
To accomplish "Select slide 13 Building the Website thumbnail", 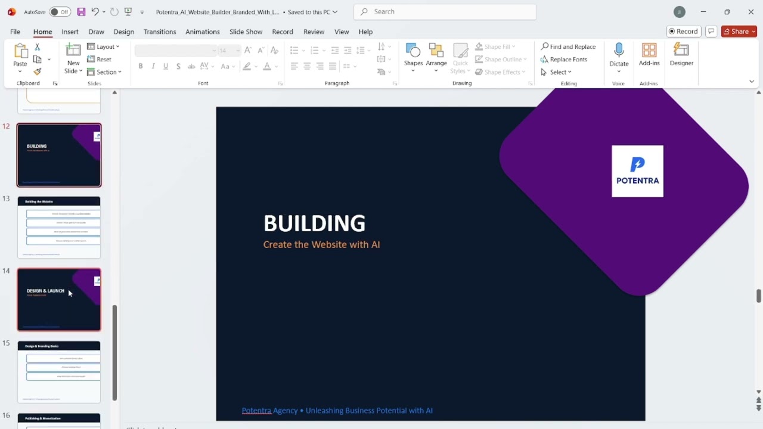I will 59,227.
